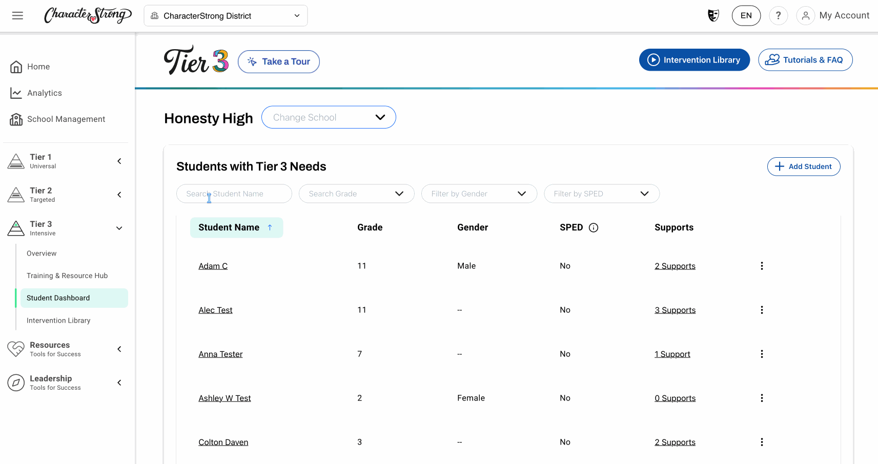This screenshot has height=464, width=878.
Task: Open Analytics in sidebar
Action: [45, 93]
